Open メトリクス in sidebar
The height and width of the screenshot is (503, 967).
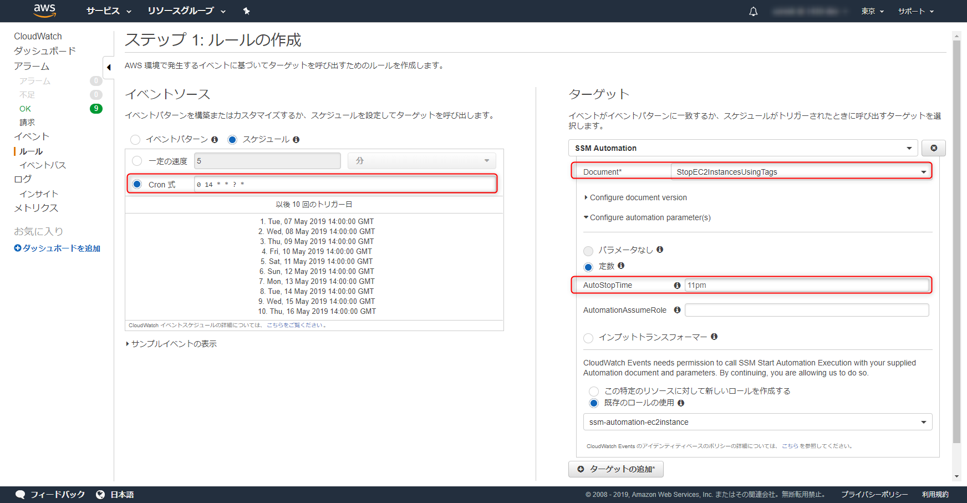[36, 208]
